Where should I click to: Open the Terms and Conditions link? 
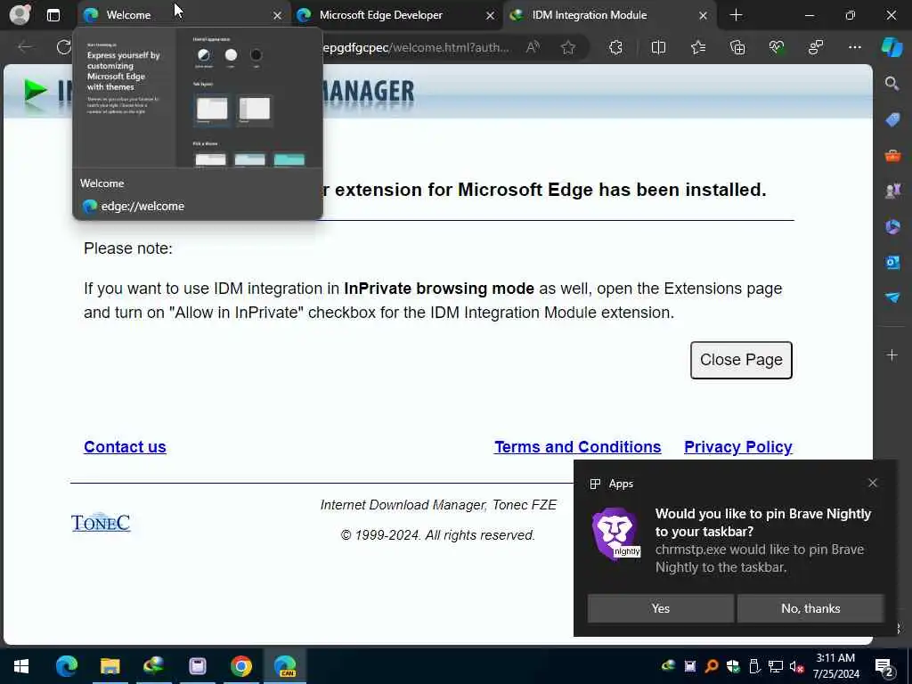click(x=577, y=447)
